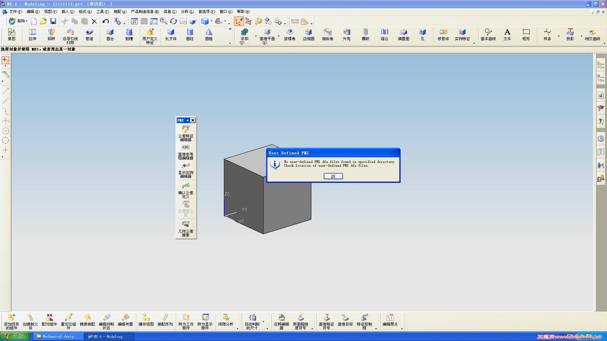Select the 边倒圆 (Edge Blend) icon
The width and height of the screenshot is (607, 341).
(x=309, y=32)
